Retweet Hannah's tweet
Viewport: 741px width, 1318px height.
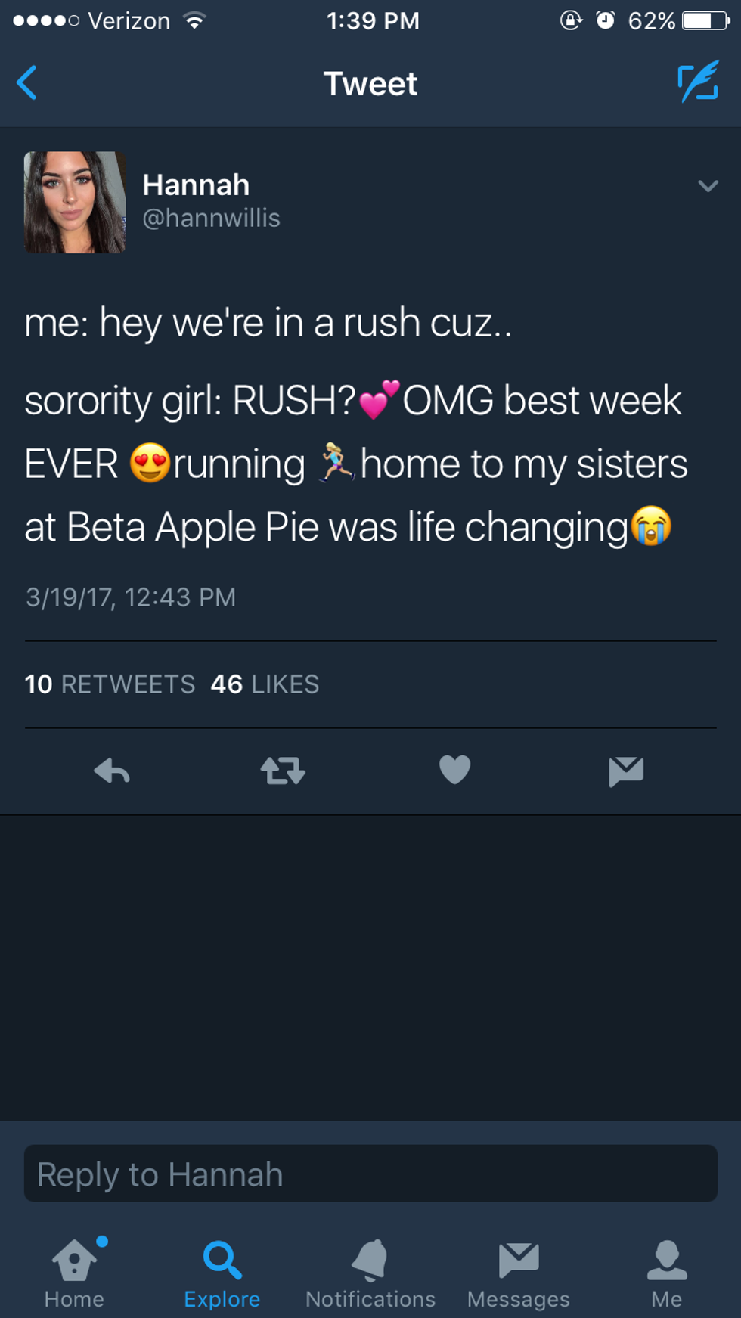(283, 771)
